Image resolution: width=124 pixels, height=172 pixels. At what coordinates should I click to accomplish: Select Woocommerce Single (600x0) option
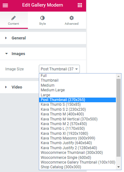77,158
